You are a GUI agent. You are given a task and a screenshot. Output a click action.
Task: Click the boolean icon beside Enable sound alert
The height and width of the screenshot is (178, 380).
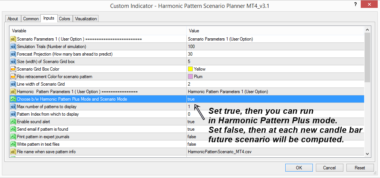click(13, 122)
